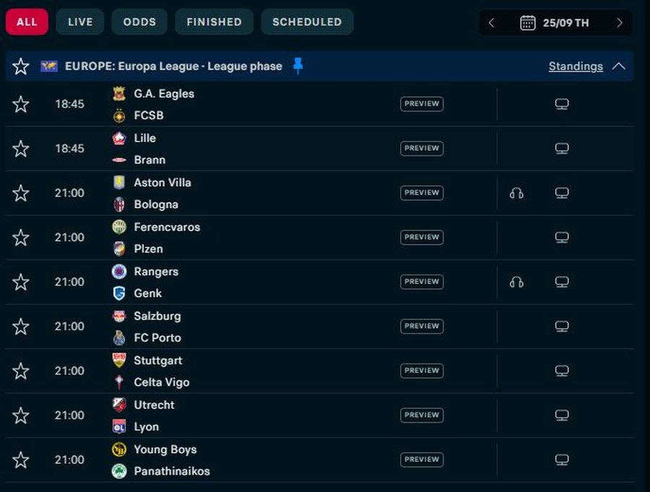Open the Celta Vigo team name
The height and width of the screenshot is (492, 650).
tap(162, 382)
